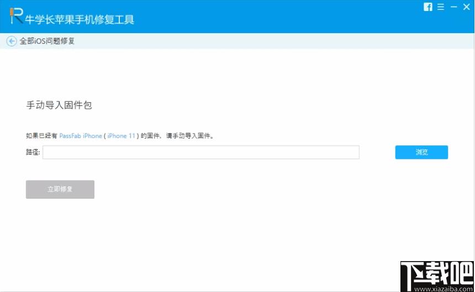Click the 牛学长苹果手机修复工具 title text

(80, 20)
